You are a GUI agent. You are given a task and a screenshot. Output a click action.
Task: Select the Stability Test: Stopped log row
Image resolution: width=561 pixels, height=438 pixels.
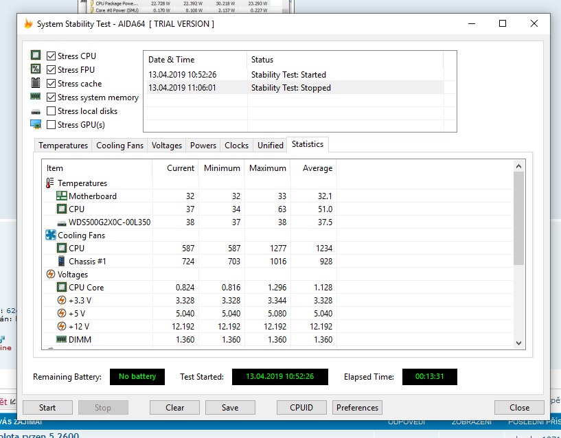point(295,88)
